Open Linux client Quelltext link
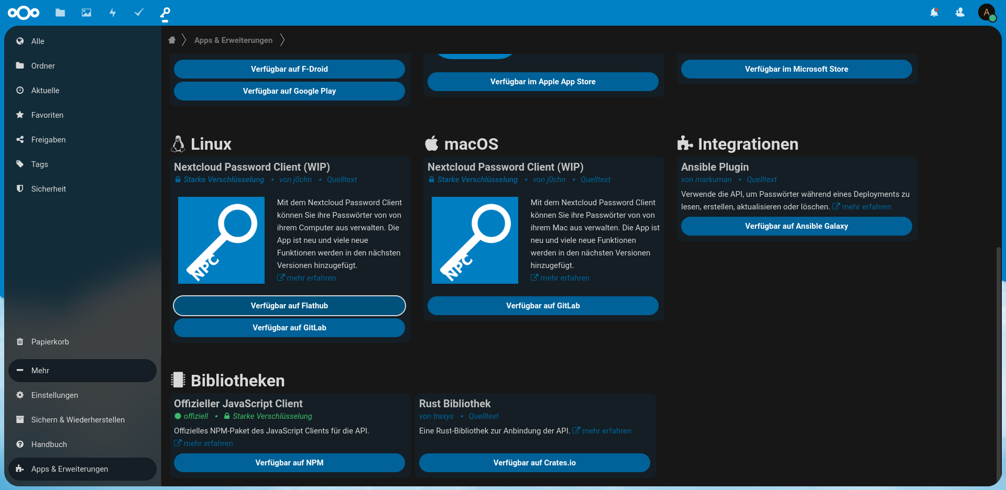1006x490 pixels. (342, 180)
